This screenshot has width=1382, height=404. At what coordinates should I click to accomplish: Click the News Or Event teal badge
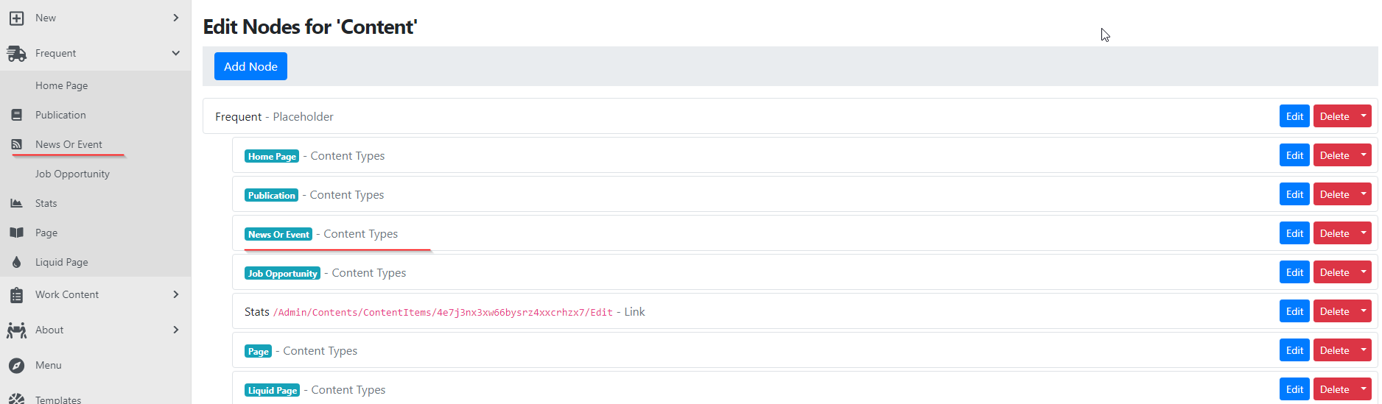(278, 234)
